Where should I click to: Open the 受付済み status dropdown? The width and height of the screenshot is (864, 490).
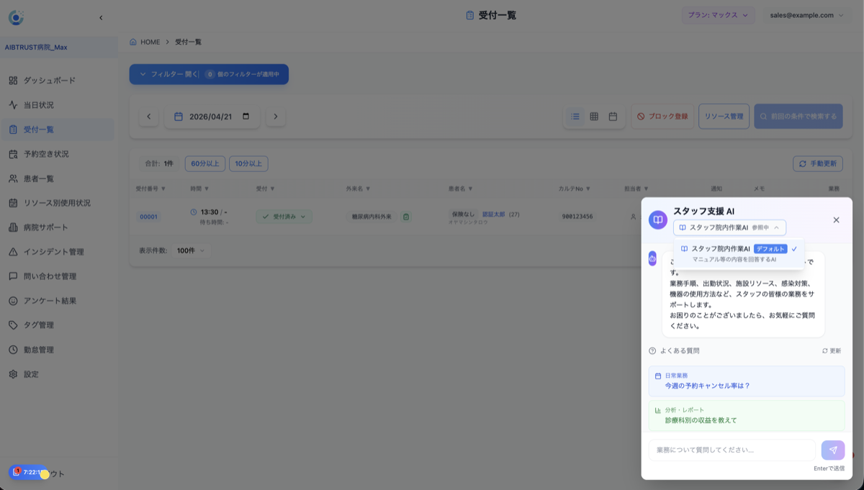pyautogui.click(x=284, y=217)
